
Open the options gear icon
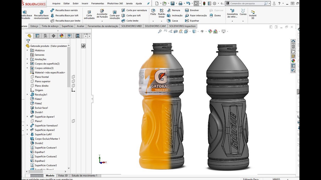[x=214, y=3]
